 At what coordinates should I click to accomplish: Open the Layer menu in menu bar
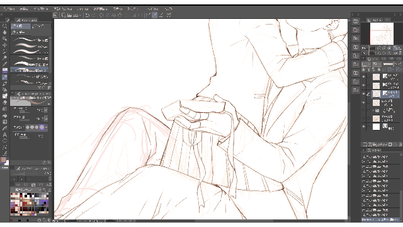(x=82, y=9)
